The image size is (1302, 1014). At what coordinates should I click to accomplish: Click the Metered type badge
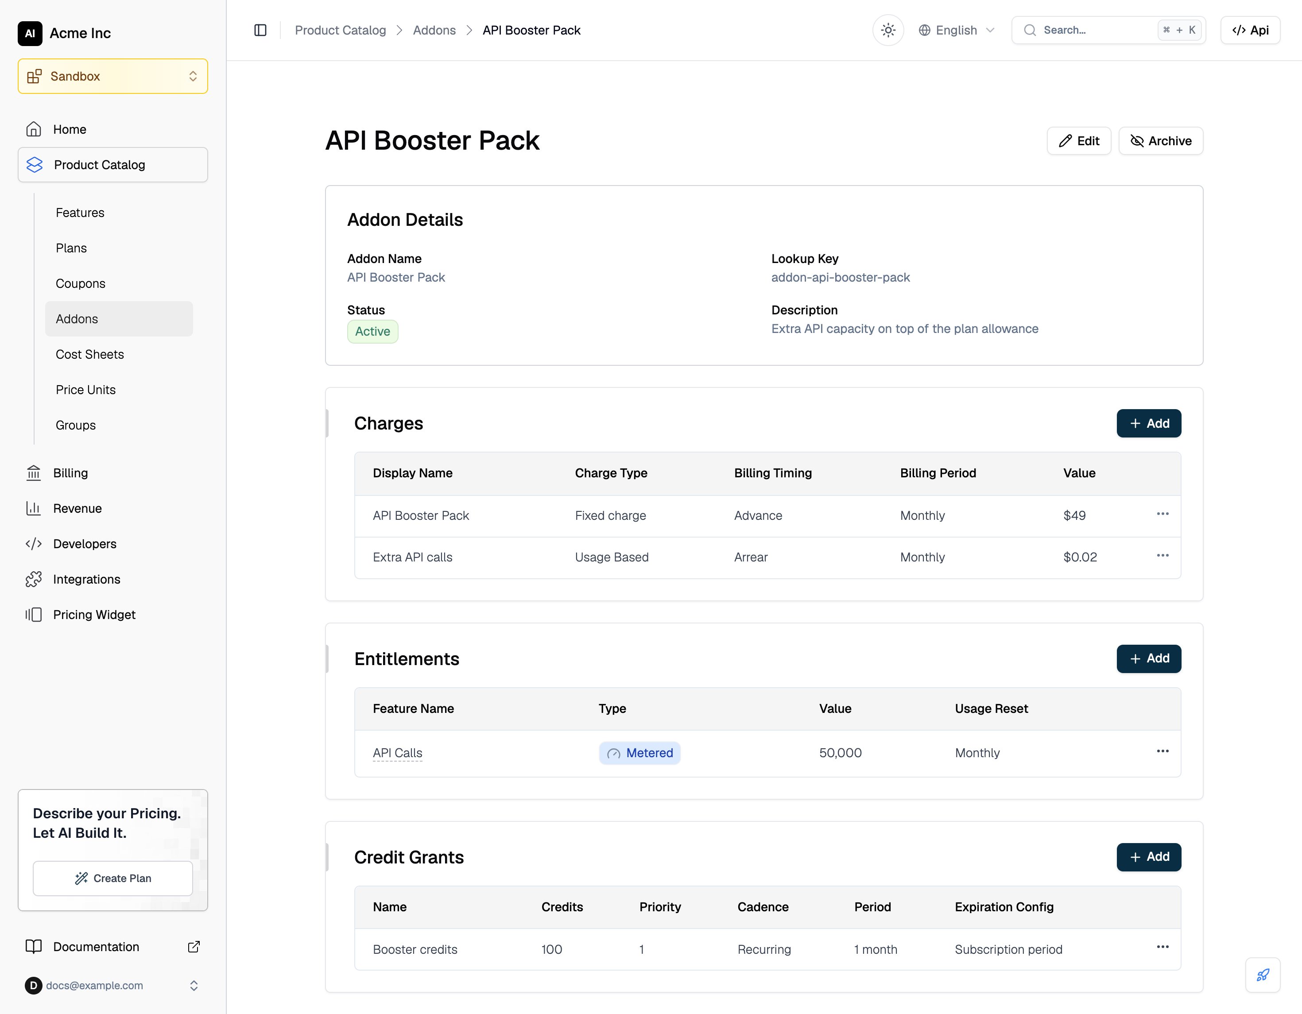tap(639, 754)
